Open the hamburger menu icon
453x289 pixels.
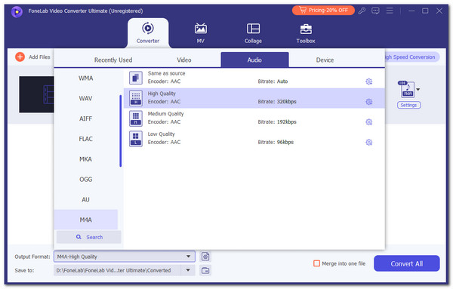[390, 11]
